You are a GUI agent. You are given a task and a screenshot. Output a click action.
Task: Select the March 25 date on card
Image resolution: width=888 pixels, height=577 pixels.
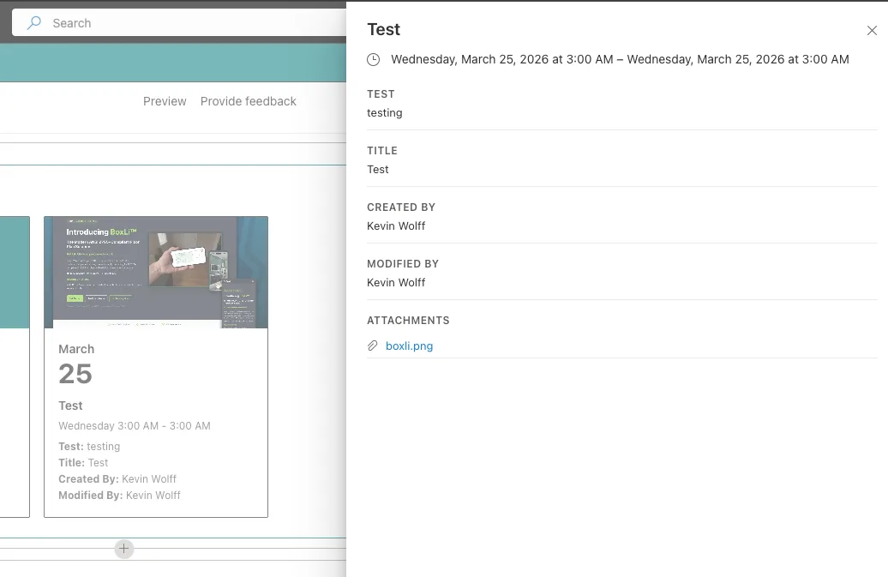[76, 365]
